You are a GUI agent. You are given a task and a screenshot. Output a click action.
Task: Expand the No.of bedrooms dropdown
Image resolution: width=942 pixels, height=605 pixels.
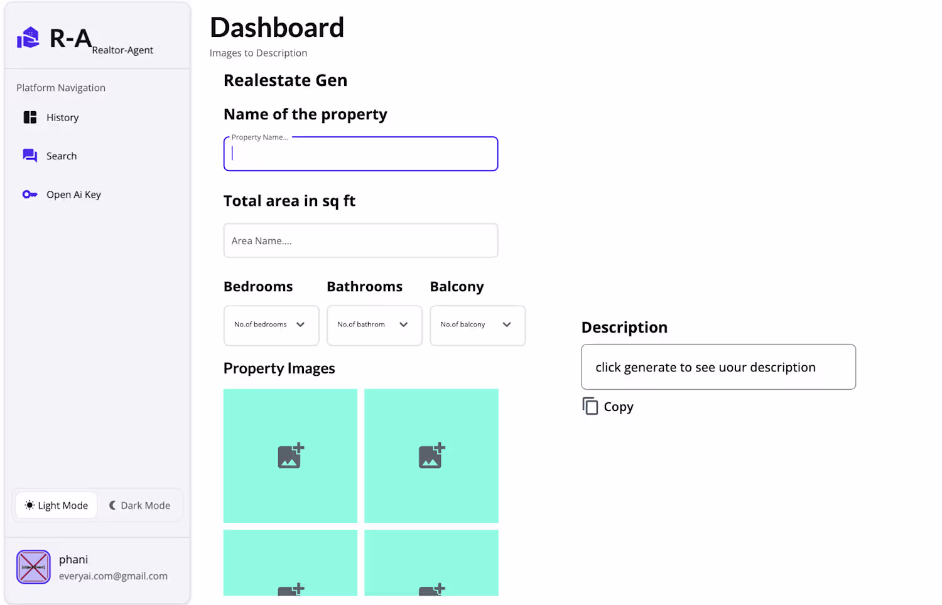click(271, 325)
